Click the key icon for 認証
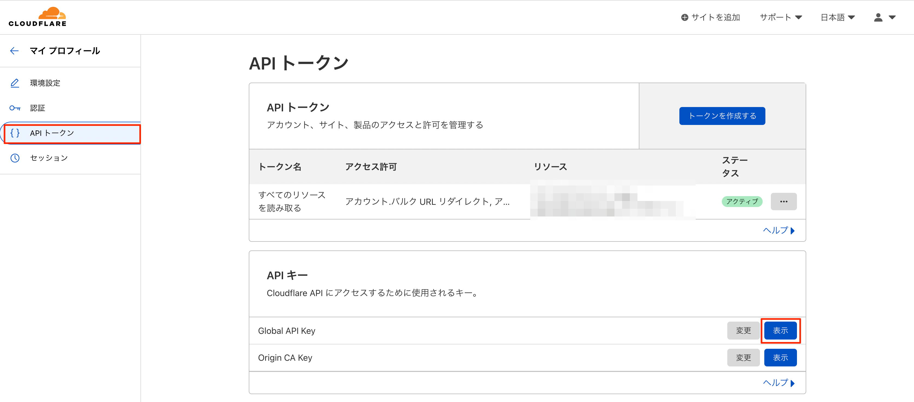The image size is (914, 402). (15, 108)
